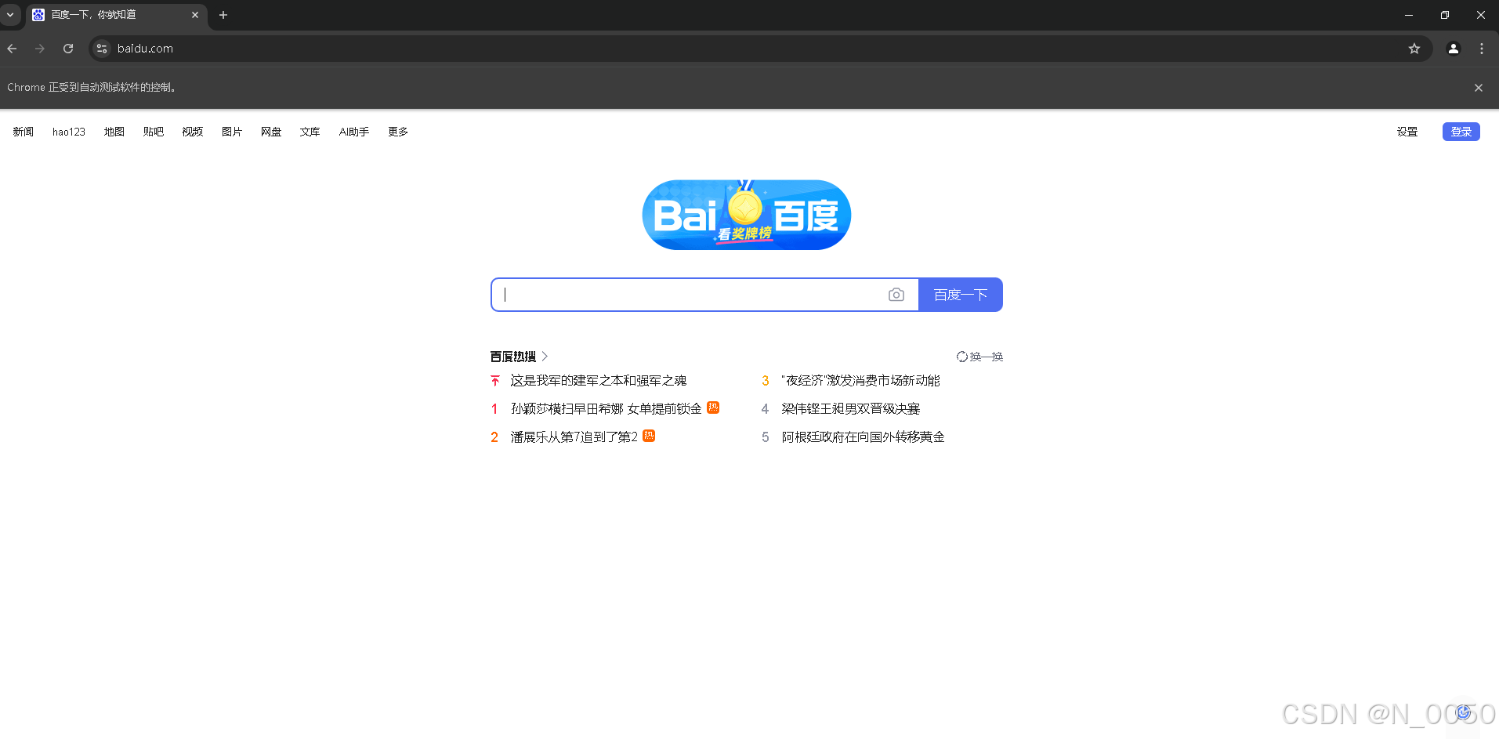Bookmark this page with star icon

[x=1414, y=49]
